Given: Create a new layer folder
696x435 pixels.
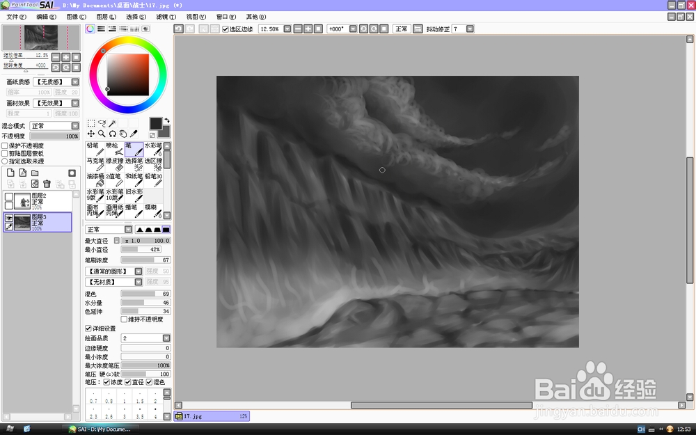Looking at the screenshot, I should coord(35,173).
